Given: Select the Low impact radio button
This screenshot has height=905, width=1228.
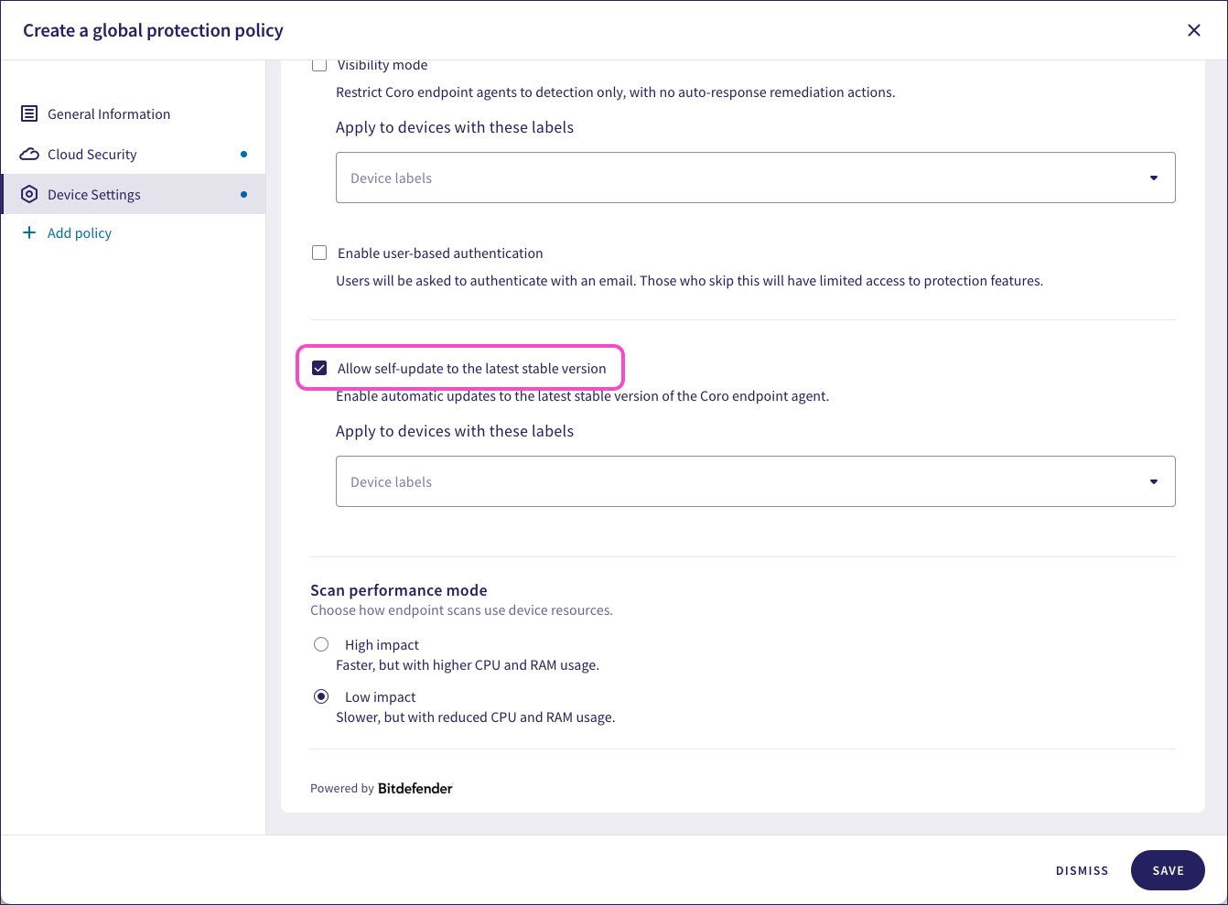Looking at the screenshot, I should click(x=321, y=696).
